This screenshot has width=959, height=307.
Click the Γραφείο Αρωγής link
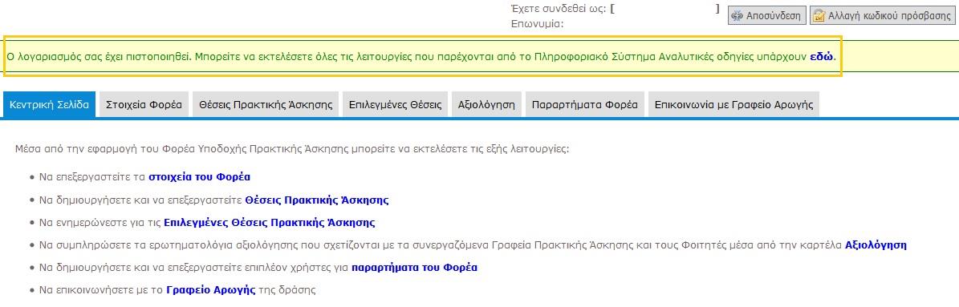click(211, 290)
